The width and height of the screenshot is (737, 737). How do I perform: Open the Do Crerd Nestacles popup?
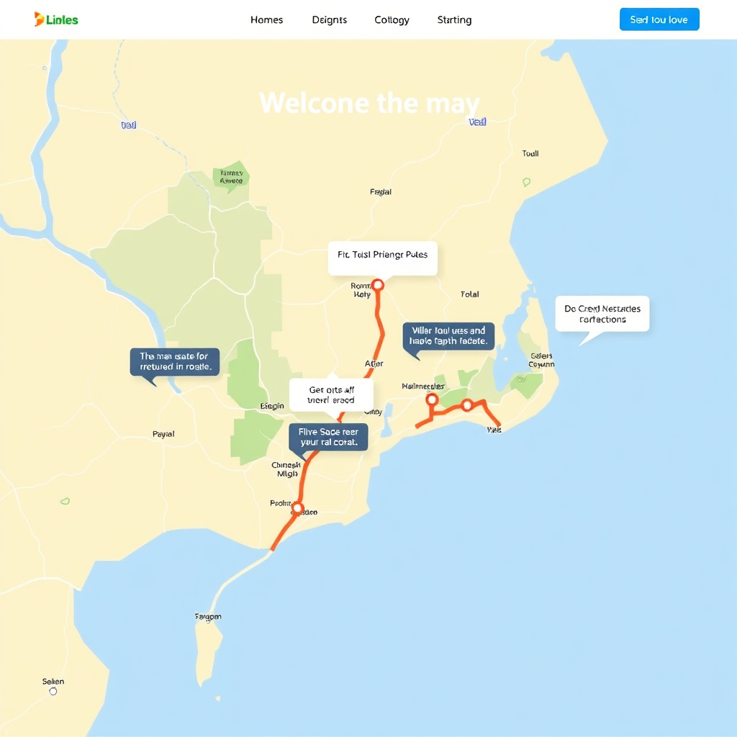coord(602,314)
